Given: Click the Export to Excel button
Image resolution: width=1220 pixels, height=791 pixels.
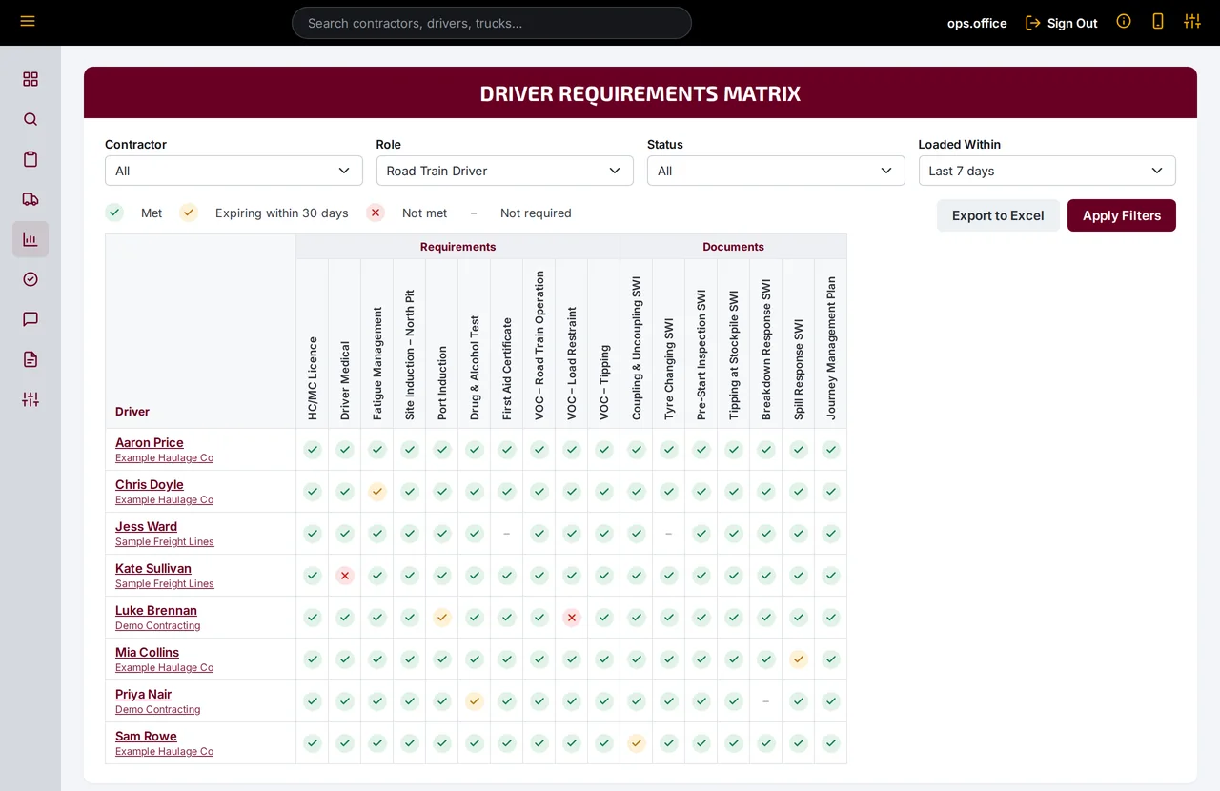Looking at the screenshot, I should pos(998,215).
